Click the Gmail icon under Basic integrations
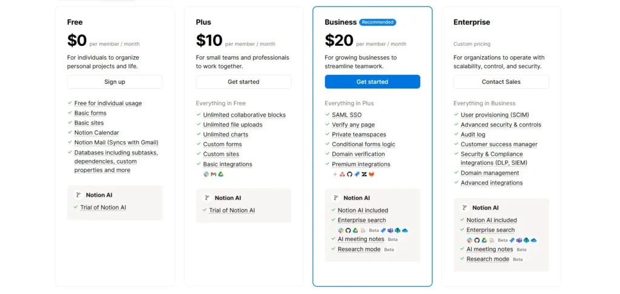Screen dimensions: 620x294 [213, 174]
